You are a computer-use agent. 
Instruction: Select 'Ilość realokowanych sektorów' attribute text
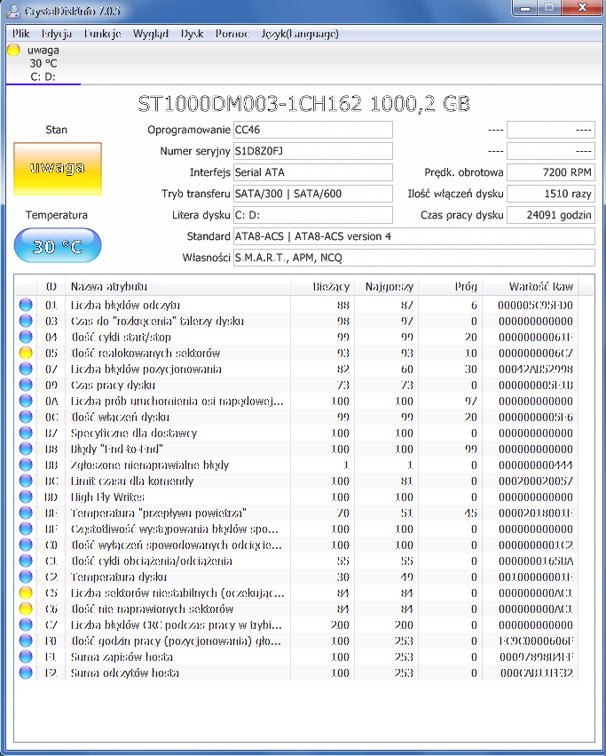click(146, 353)
